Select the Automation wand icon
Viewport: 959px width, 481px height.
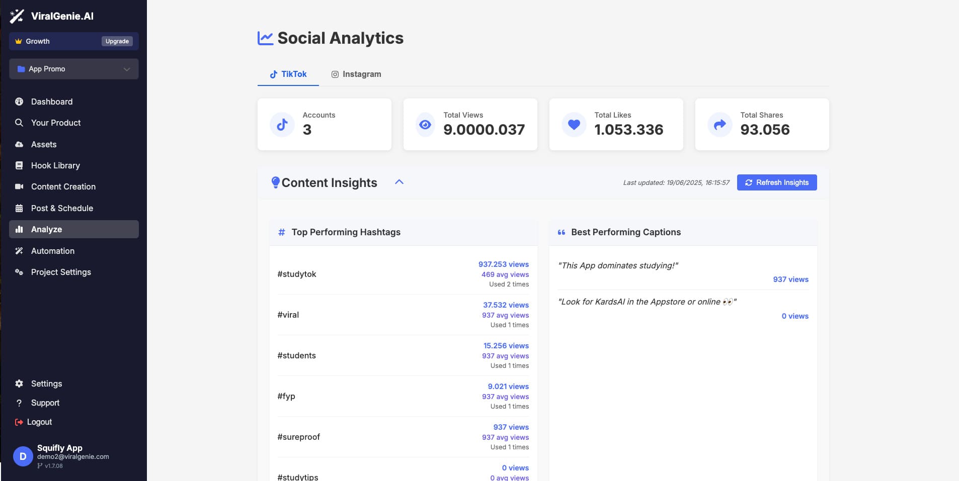coord(19,251)
